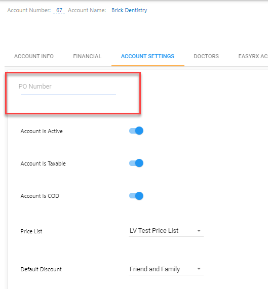Click the Price List label
Screen dimensions: 268x289
pyautogui.click(x=31, y=231)
